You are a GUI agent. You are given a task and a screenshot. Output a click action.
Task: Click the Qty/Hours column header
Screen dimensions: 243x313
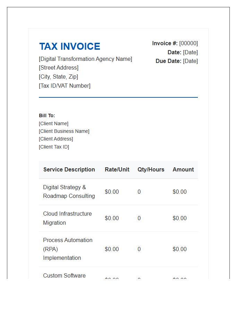click(151, 169)
